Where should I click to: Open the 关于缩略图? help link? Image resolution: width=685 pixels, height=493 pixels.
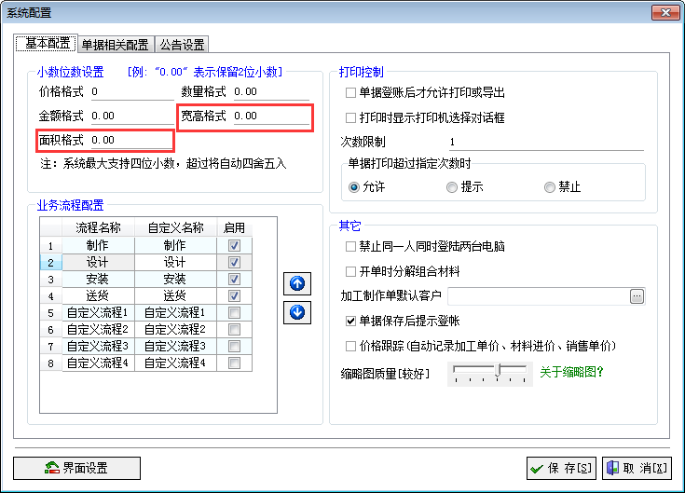tap(571, 372)
